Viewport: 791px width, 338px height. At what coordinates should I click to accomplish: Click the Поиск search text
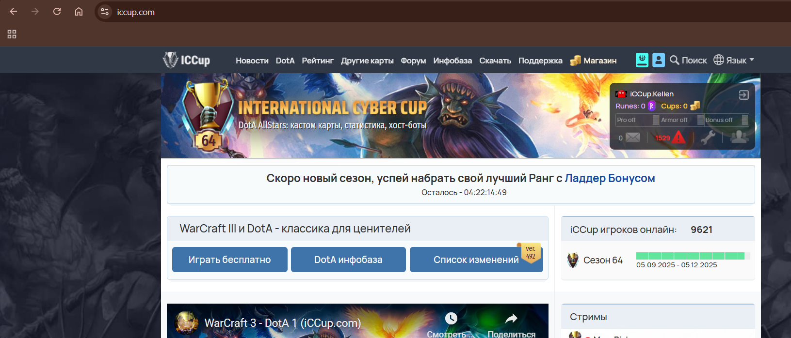[694, 61]
